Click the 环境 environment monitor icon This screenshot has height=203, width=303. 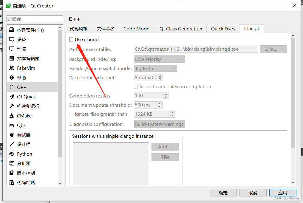point(12,49)
